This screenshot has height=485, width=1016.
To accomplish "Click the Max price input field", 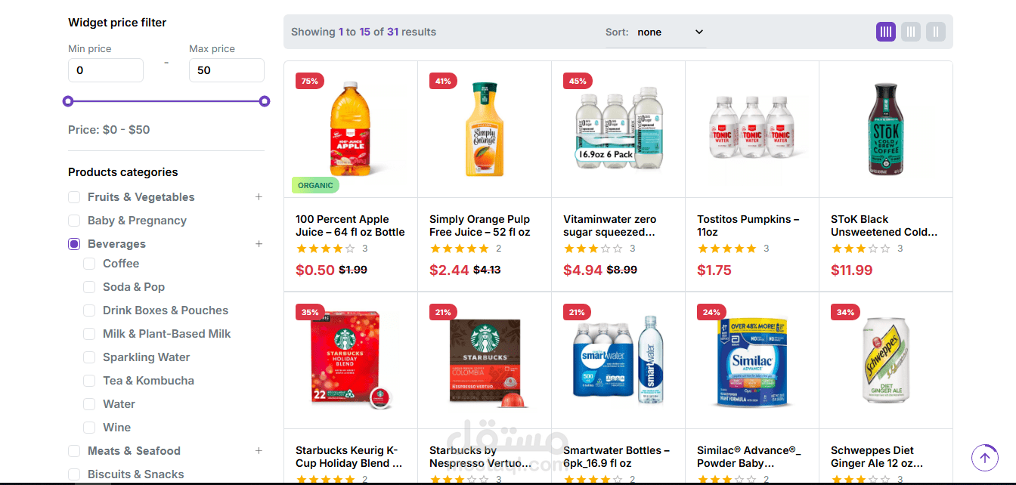I will [x=226, y=70].
